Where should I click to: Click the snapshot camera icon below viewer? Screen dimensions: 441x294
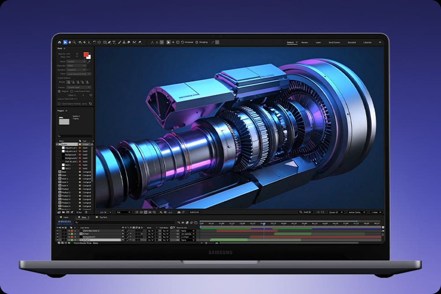click(x=179, y=212)
